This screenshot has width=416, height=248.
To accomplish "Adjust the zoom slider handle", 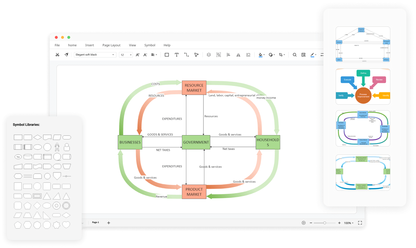I will click(325, 223).
